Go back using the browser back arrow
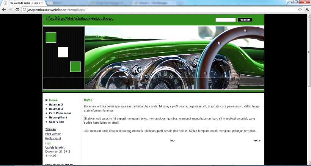The width and height of the screenshot is (311, 166). point(4,9)
